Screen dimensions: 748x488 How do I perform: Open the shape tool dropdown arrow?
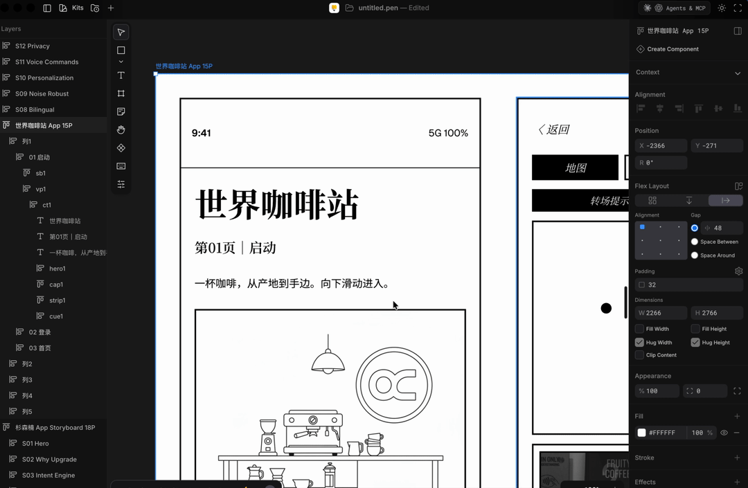[x=121, y=61]
